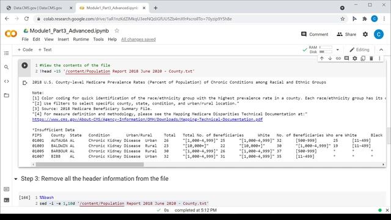Open the Tools menu

click(x=98, y=39)
